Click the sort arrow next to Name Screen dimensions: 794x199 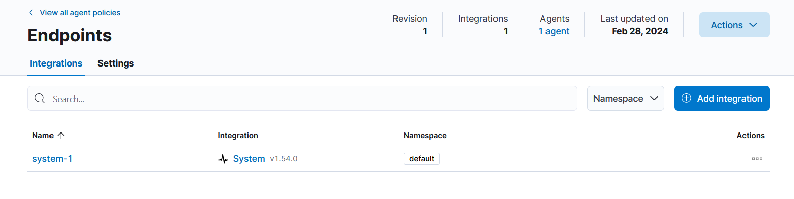61,136
